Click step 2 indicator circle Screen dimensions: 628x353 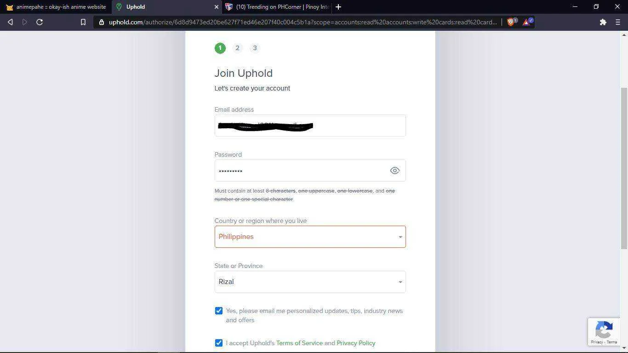coord(237,48)
